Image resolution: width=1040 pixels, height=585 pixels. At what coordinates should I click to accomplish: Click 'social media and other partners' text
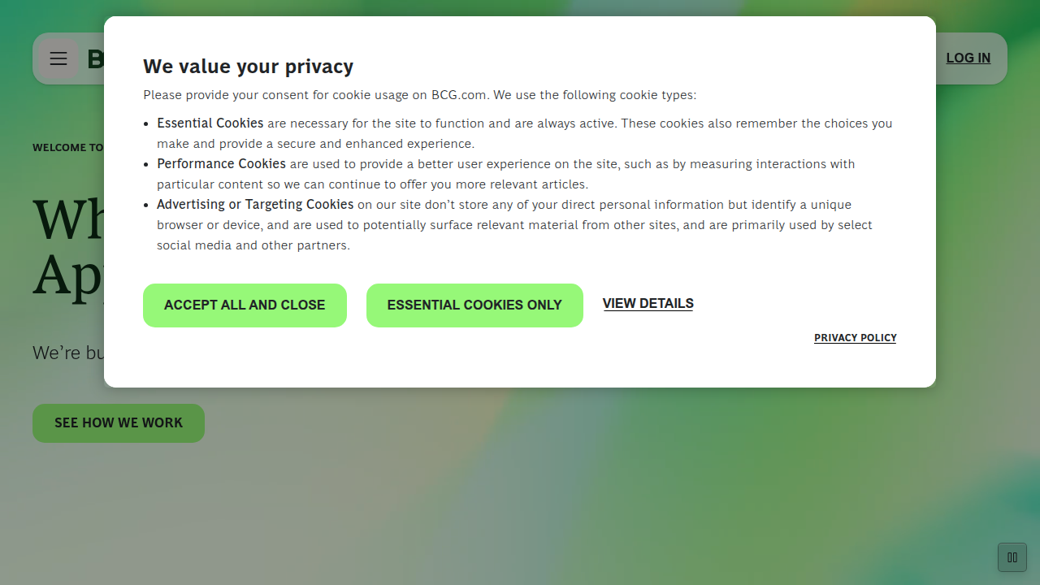(x=253, y=245)
